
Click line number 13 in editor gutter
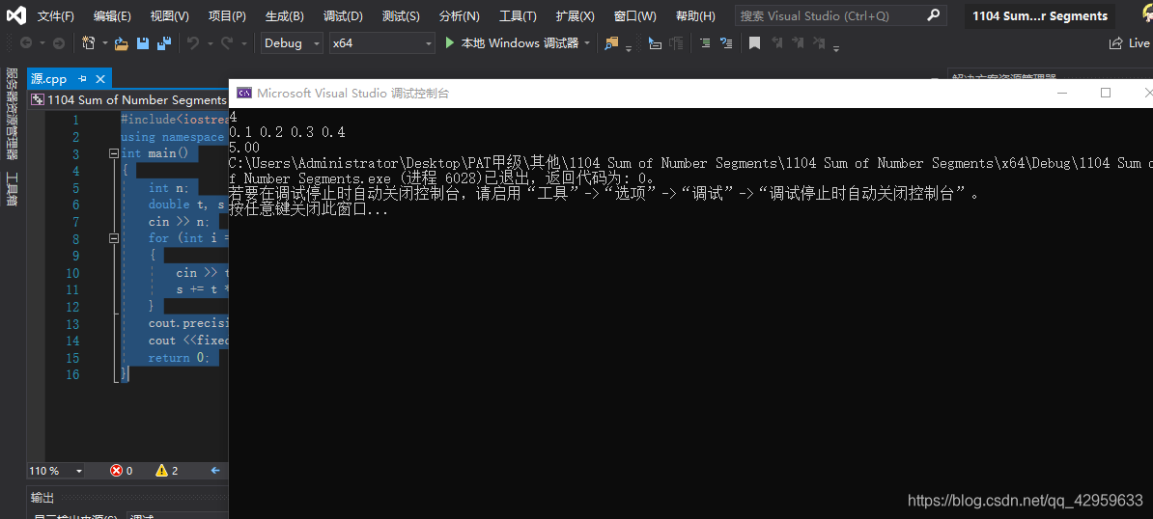coord(72,324)
